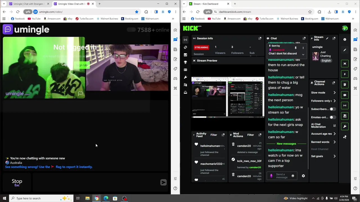Edit Stream info with pencil icon

[x=327, y=38]
